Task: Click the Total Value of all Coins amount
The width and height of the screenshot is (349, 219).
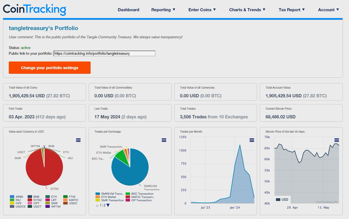Action: (39, 96)
